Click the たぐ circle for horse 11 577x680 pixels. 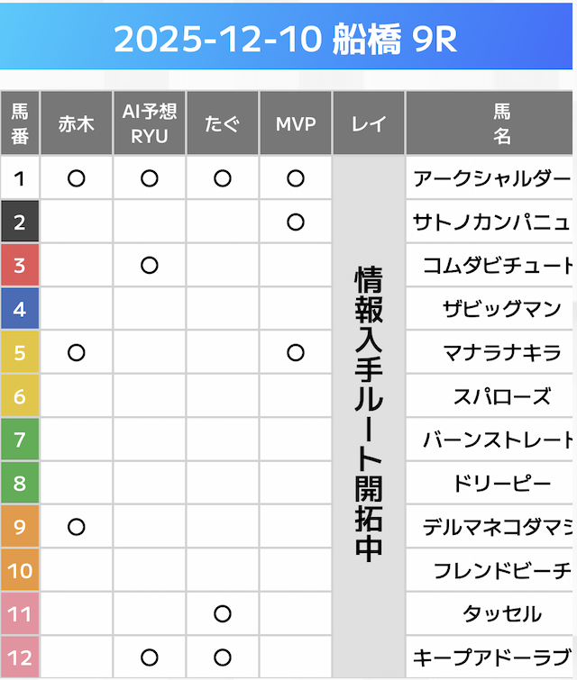[x=223, y=614]
